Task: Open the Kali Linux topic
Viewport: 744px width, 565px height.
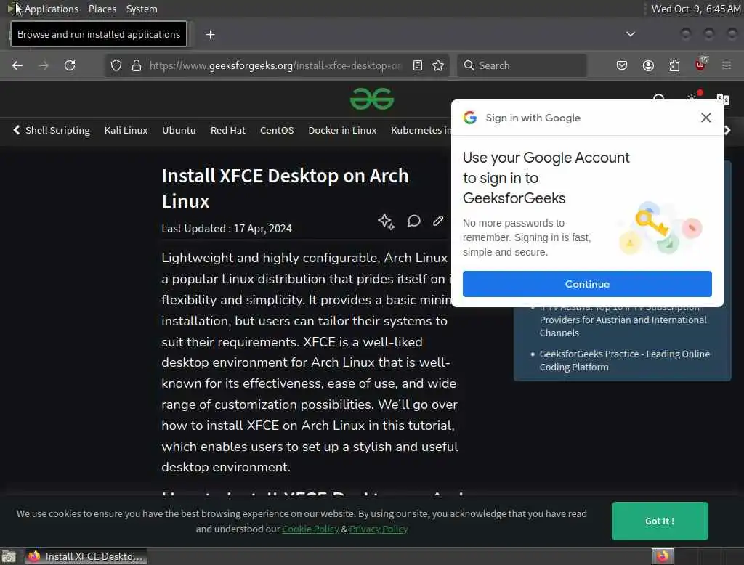Action: tap(126, 131)
